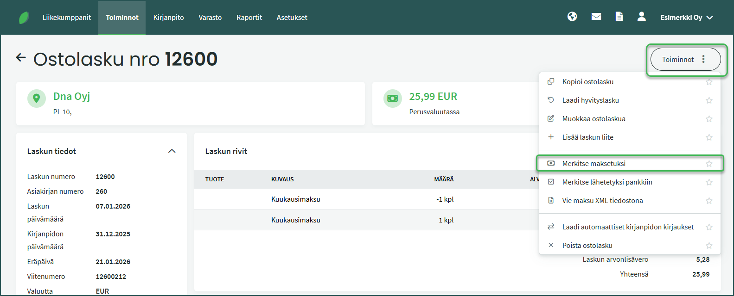Collapse the Laskun tiedot panel

point(172,151)
